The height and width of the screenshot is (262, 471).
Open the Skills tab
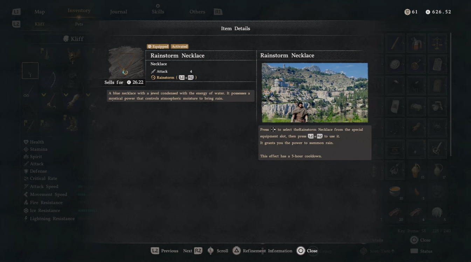(x=158, y=12)
